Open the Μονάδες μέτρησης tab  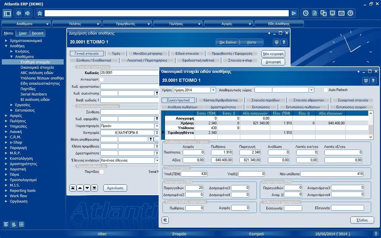(148, 54)
